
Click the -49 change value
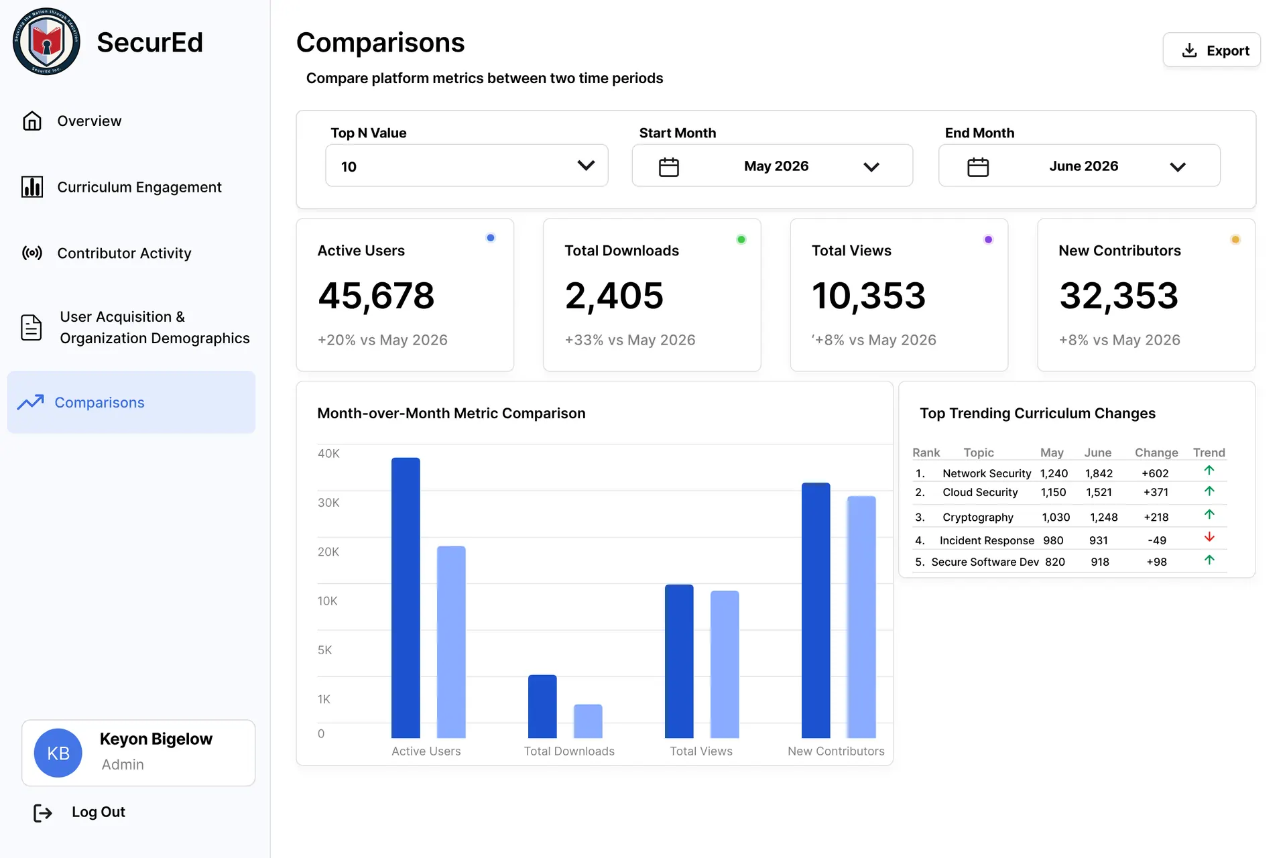[x=1157, y=540]
